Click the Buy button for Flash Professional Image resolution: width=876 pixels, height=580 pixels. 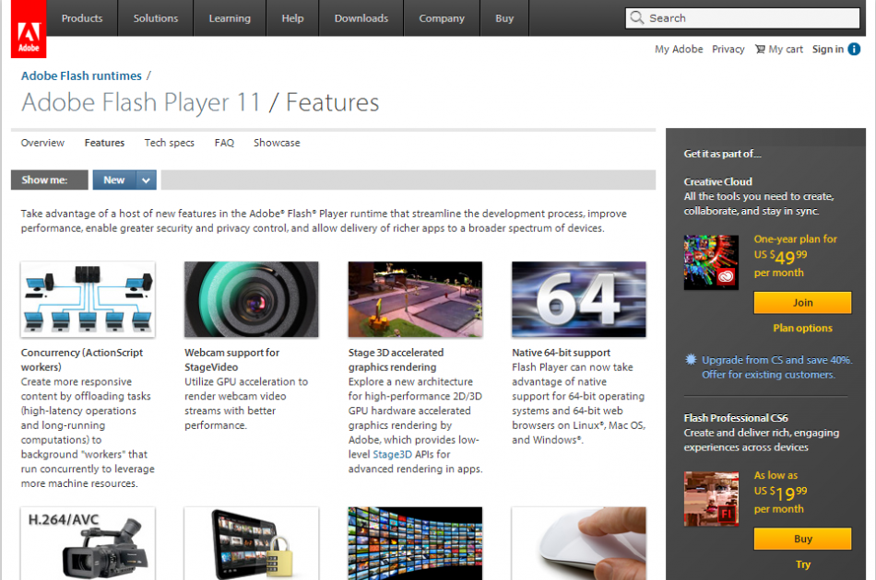(803, 539)
